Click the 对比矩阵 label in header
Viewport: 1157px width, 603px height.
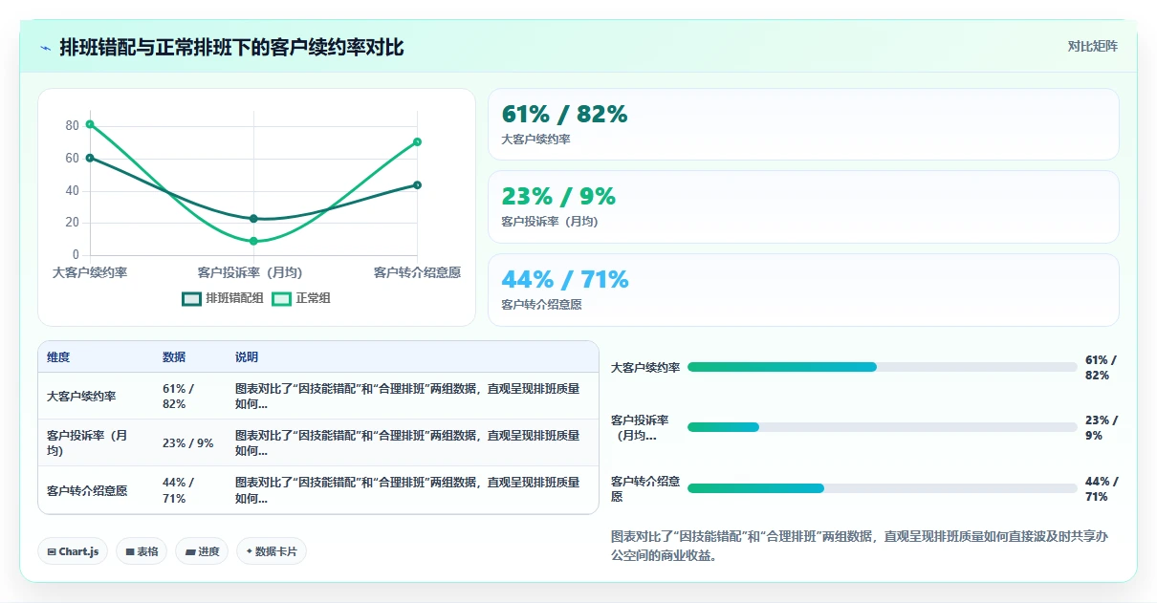1092,46
